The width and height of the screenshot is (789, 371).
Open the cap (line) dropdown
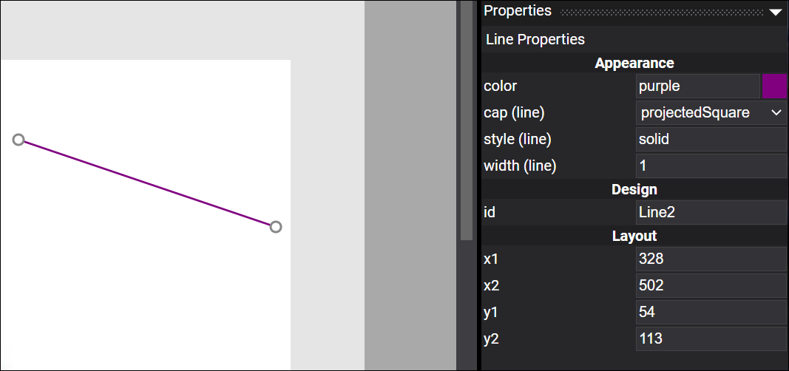(x=711, y=112)
